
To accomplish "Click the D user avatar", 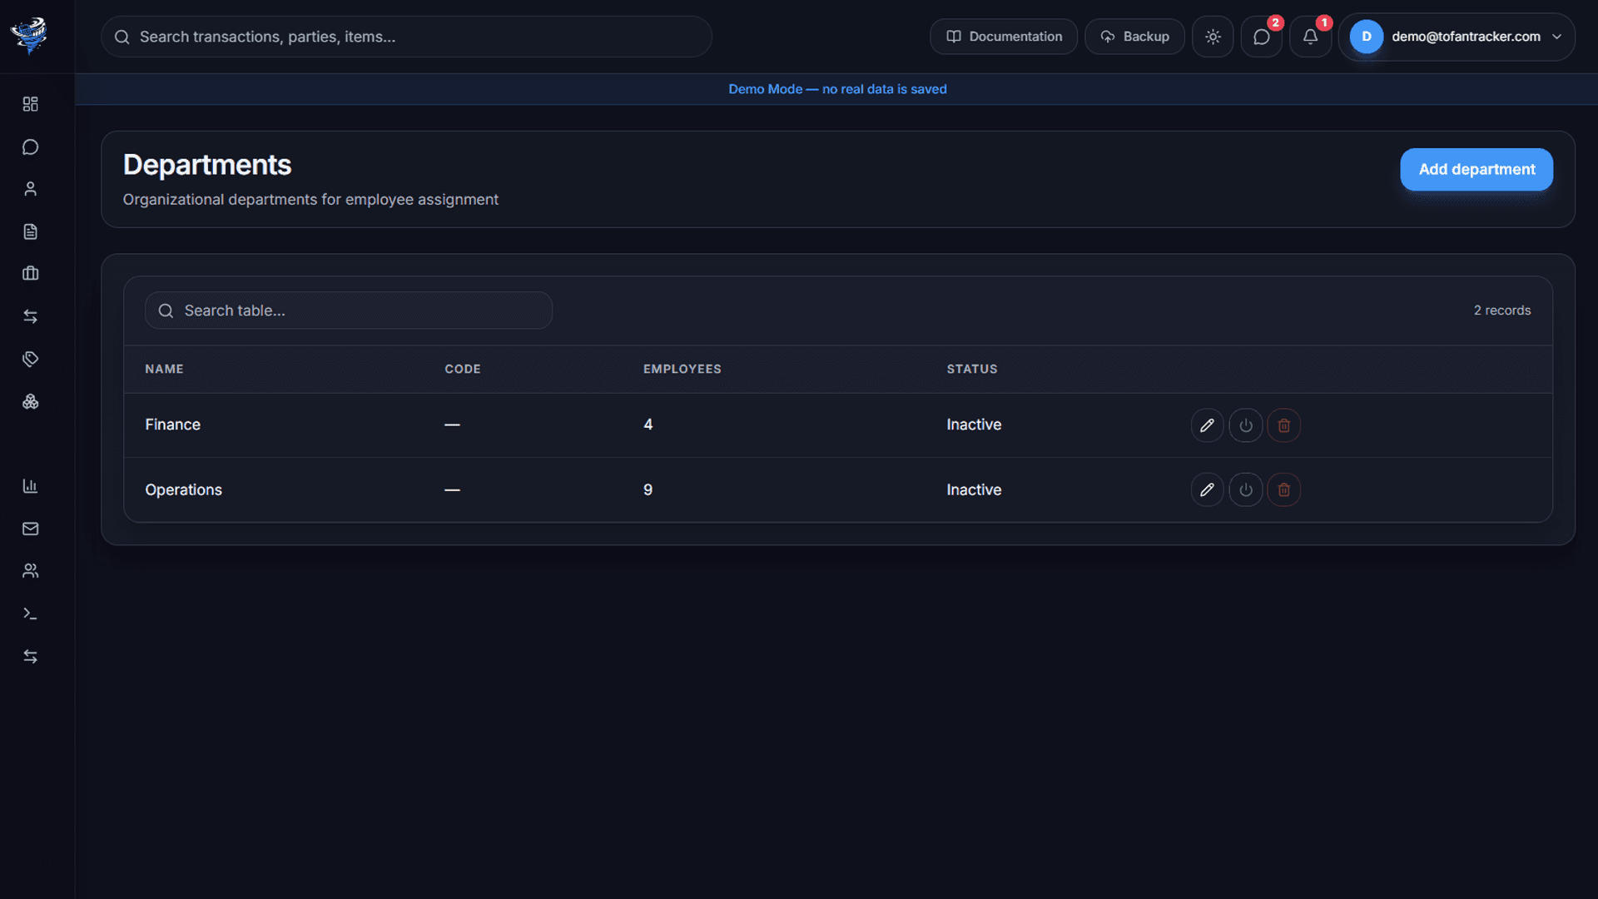I will coord(1367,37).
